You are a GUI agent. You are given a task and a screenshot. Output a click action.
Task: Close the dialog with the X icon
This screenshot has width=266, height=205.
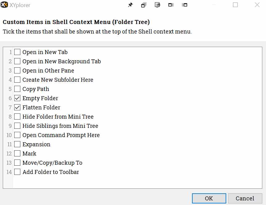coord(257,5)
